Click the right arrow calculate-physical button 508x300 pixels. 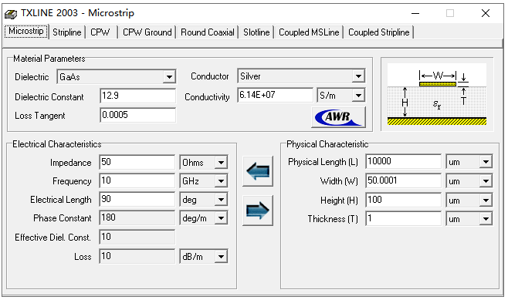click(x=258, y=211)
